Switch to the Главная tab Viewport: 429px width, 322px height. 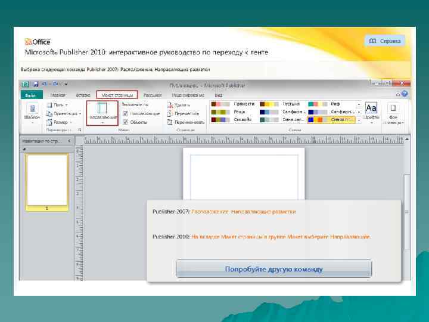pyautogui.click(x=58, y=95)
